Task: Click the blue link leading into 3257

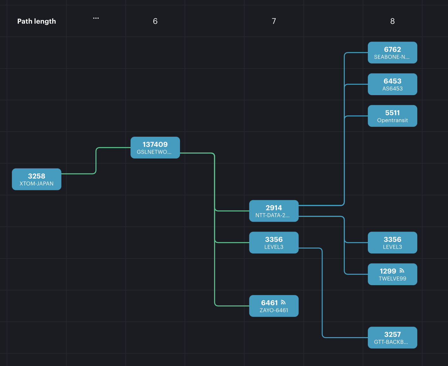Action: (x=322, y=292)
